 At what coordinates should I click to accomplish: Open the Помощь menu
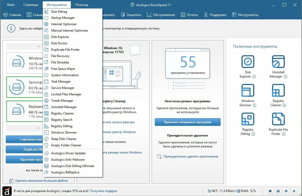coord(82,5)
